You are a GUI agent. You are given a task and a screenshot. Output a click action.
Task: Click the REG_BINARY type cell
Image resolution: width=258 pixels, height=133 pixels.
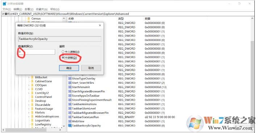(x=126, y=117)
